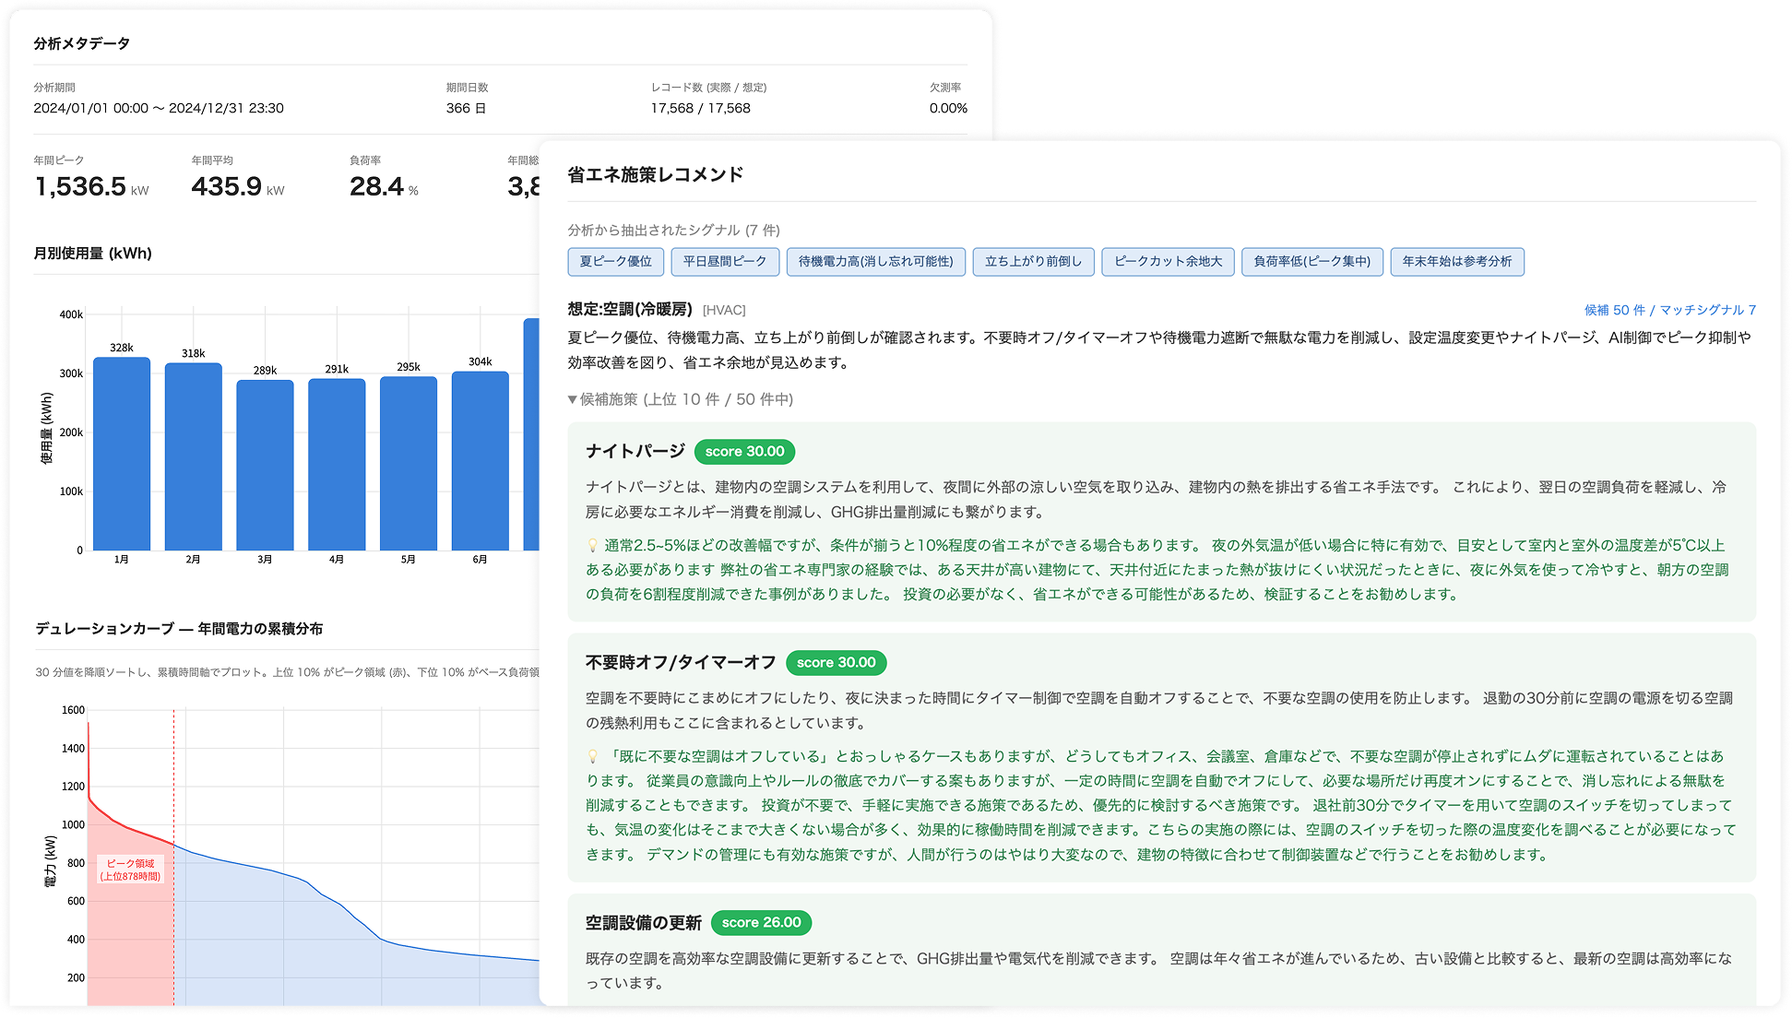This screenshot has height=1018, width=1792.
Task: Click the January 328k bar in the monthly chart
Action: click(122, 454)
